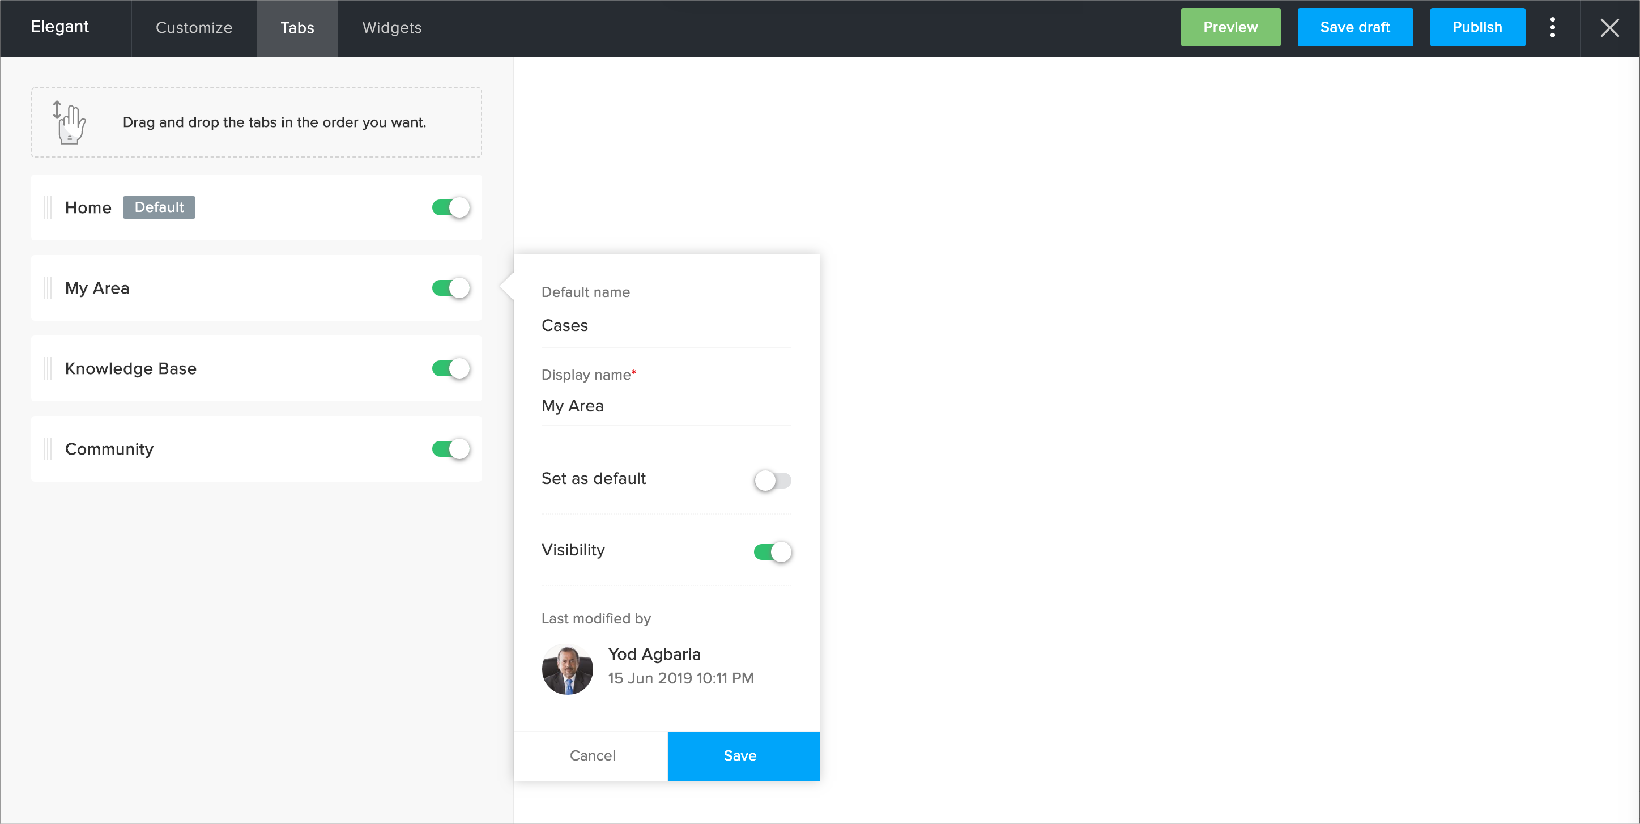The width and height of the screenshot is (1640, 824).
Task: Switch to the Customize tab
Action: (194, 28)
